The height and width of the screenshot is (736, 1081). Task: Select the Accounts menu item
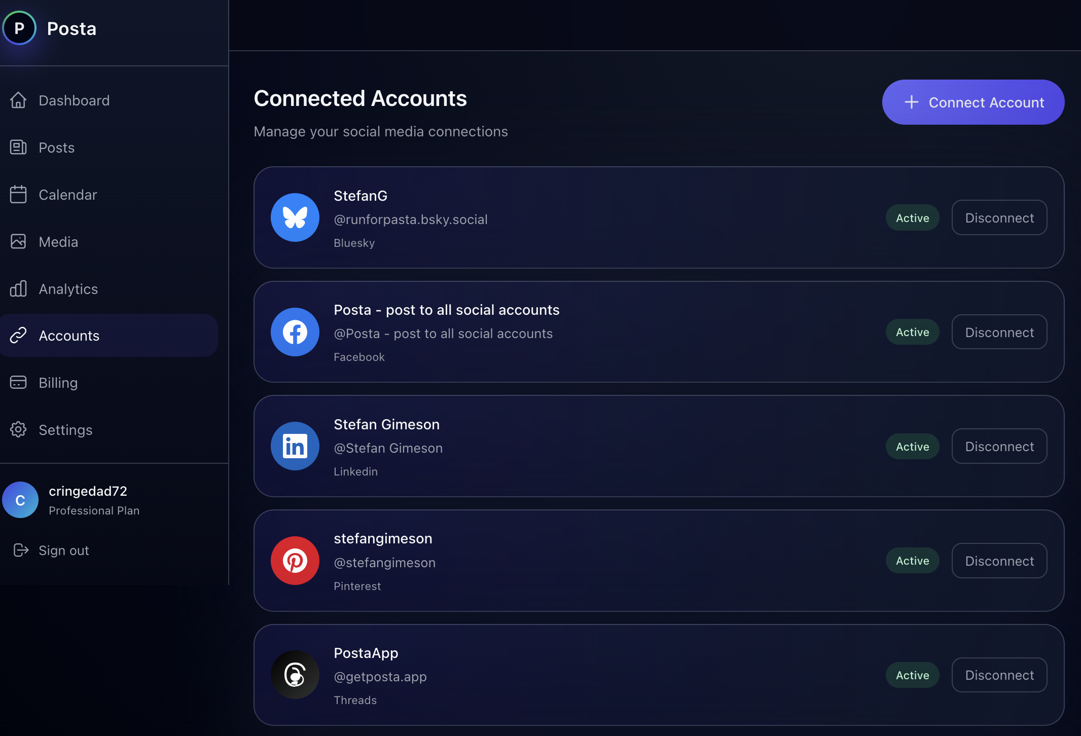coord(109,336)
